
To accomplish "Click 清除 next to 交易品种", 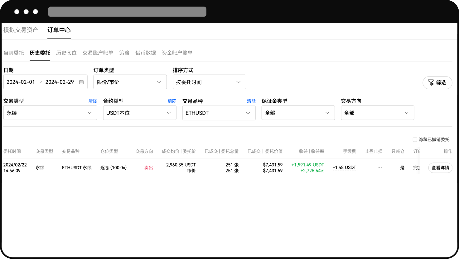I will click(251, 101).
